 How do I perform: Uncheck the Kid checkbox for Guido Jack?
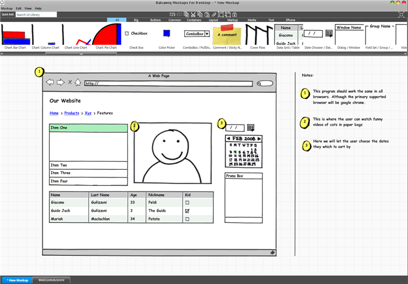(x=187, y=211)
